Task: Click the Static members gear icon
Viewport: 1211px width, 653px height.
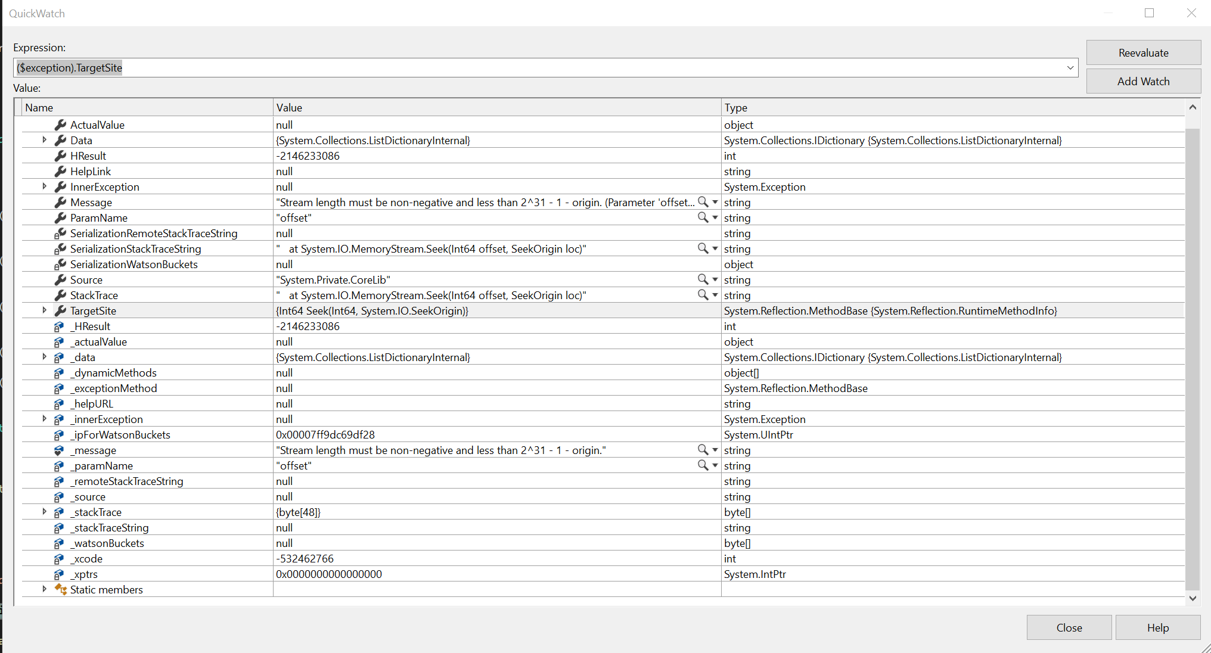Action: [x=60, y=589]
